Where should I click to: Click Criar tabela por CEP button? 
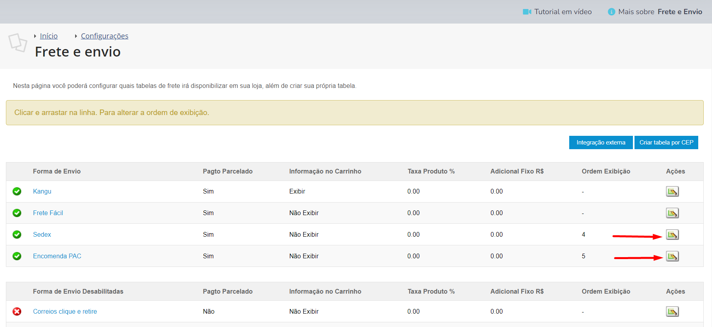click(x=666, y=142)
